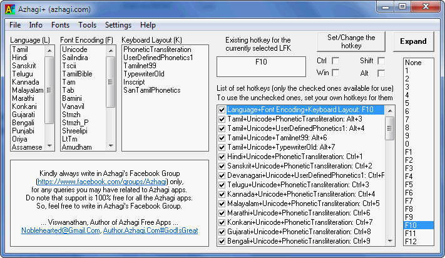Viewport: 445px width, 258px height.
Task: Open the Tools menu
Action: click(87, 25)
